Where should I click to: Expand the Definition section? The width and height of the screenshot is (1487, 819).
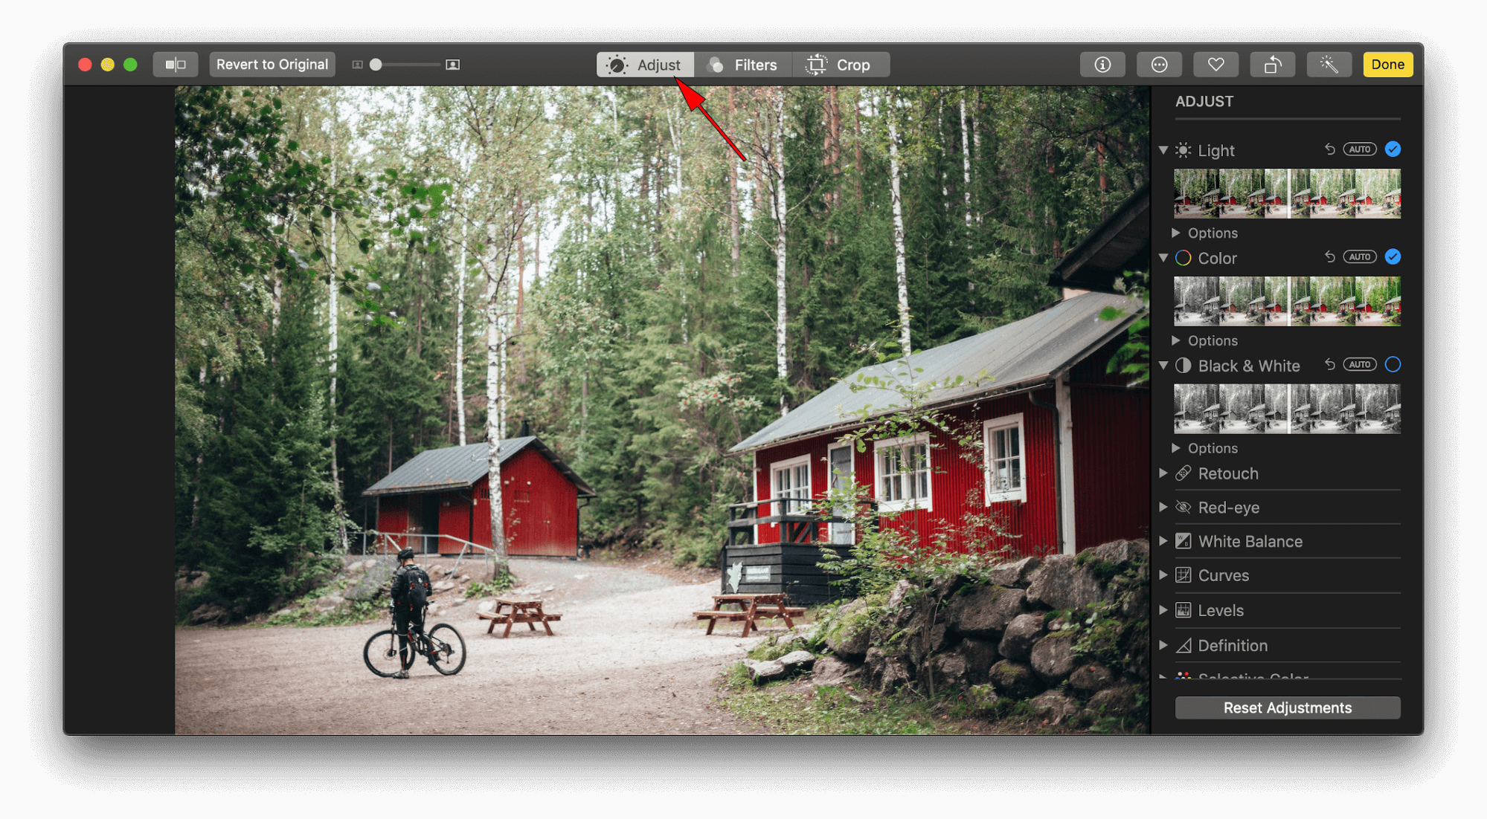(1163, 645)
